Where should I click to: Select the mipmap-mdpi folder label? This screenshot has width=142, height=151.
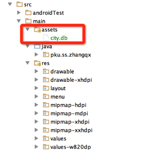tap(69, 114)
